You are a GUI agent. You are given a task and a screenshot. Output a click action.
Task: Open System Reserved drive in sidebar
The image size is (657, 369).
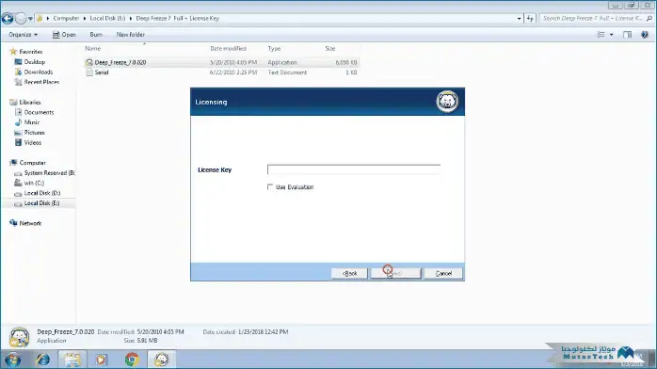[49, 173]
